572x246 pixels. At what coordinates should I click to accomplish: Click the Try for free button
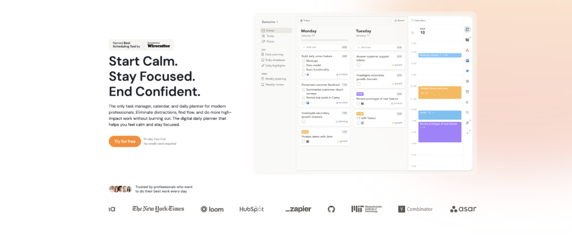click(125, 141)
